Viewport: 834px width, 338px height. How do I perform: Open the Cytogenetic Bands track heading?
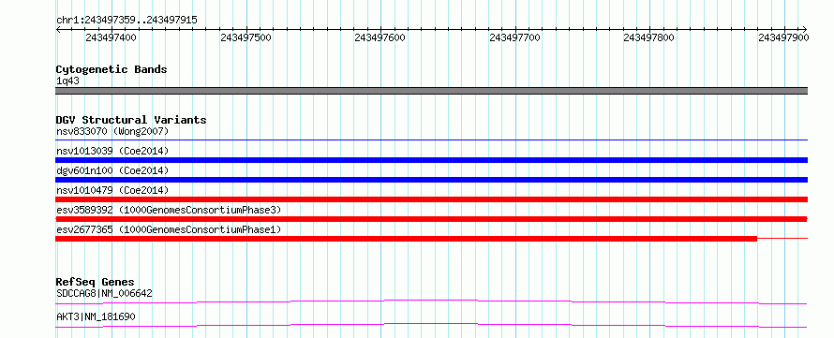[112, 69]
